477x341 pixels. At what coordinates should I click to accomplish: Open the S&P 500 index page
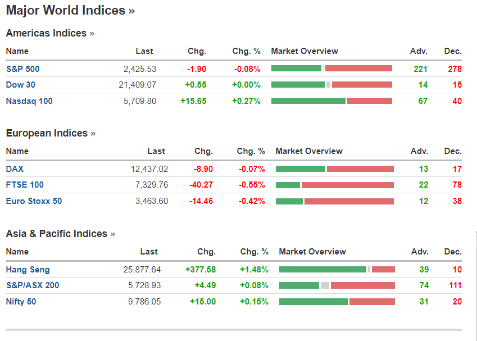(x=22, y=69)
